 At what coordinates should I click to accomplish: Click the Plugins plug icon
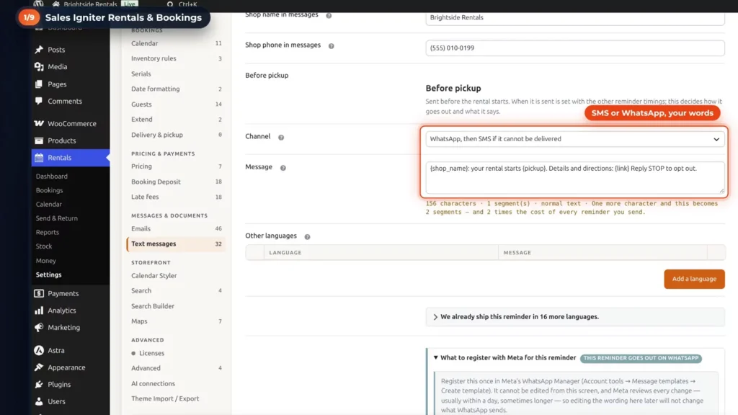click(x=39, y=385)
